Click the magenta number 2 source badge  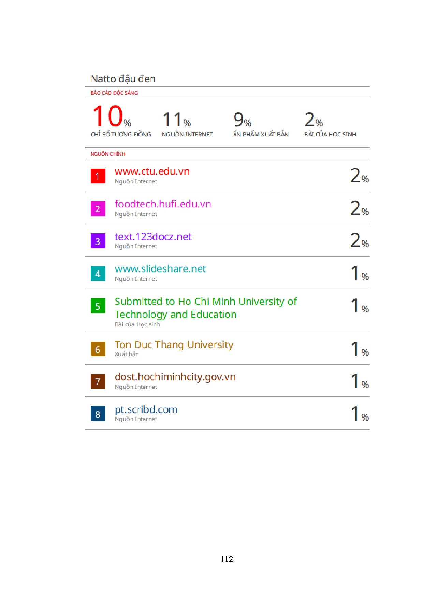[x=98, y=209]
